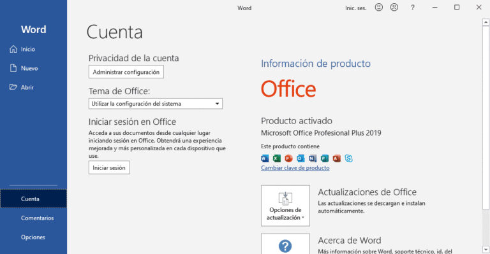This screenshot has height=254, width=490.
Task: Open Opciones in the sidebar
Action: (x=33, y=237)
